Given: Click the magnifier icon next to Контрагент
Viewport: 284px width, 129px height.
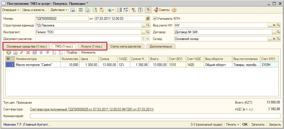Looking at the screenshot, I should 148,32.
